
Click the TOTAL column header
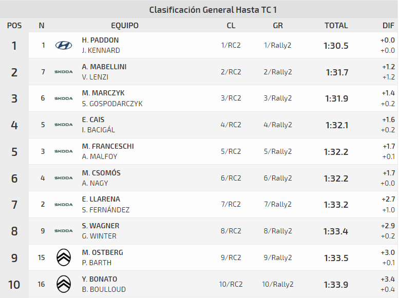click(336, 26)
